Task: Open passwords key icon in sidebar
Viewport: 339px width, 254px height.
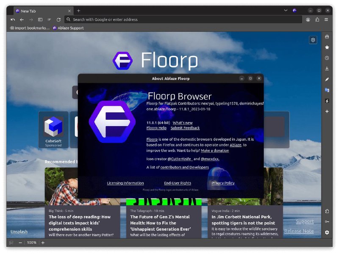Action: pyautogui.click(x=327, y=221)
